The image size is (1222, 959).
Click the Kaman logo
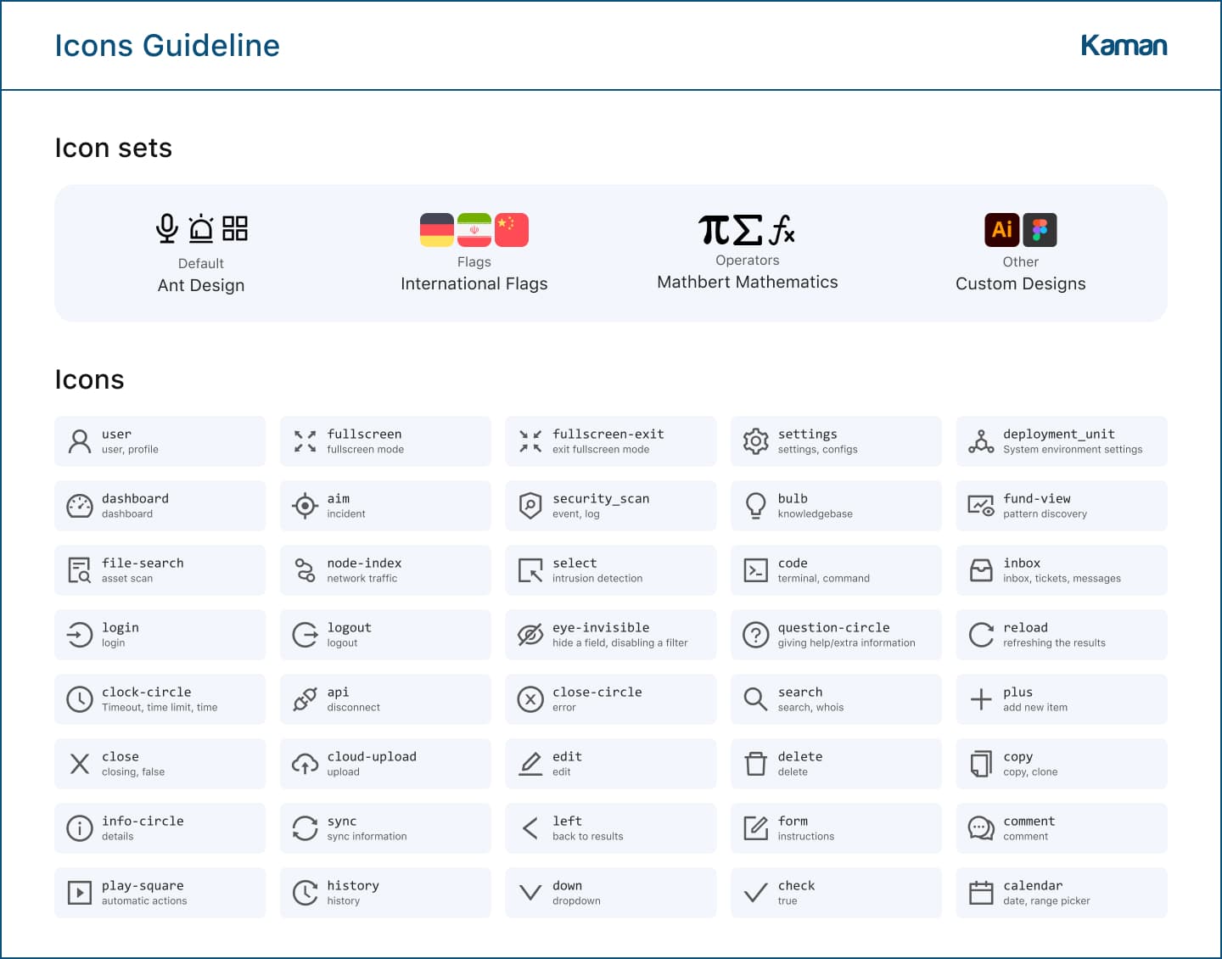click(x=1124, y=45)
